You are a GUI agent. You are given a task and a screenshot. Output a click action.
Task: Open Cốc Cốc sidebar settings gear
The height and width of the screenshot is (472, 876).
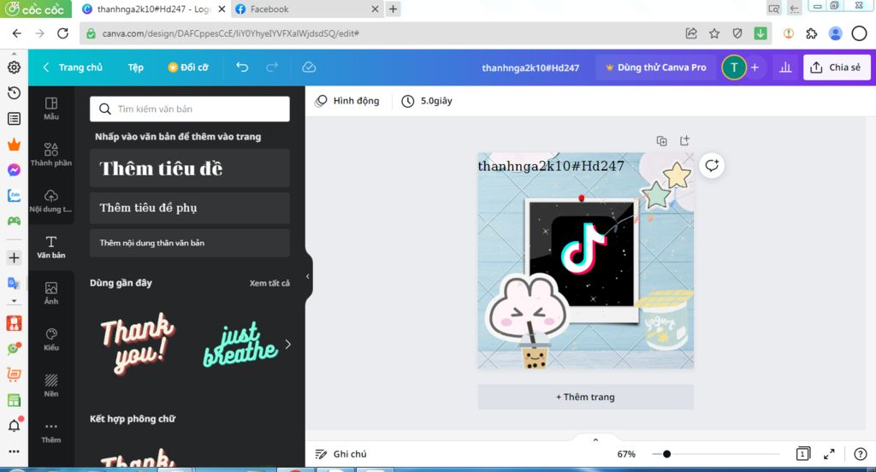[14, 67]
